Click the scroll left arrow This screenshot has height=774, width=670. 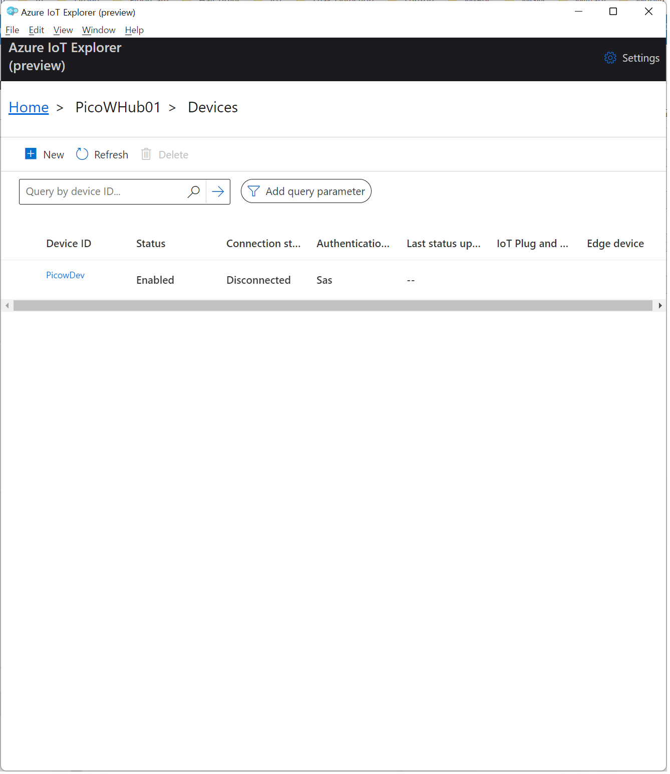(x=7, y=306)
